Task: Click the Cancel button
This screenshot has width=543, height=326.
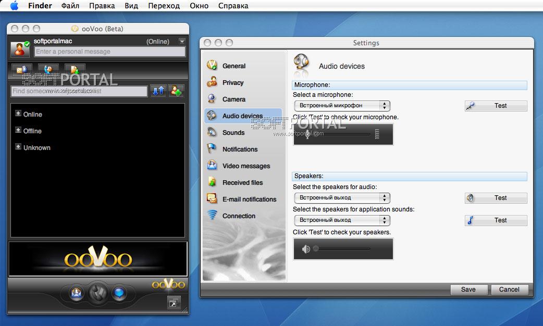Action: [x=510, y=290]
